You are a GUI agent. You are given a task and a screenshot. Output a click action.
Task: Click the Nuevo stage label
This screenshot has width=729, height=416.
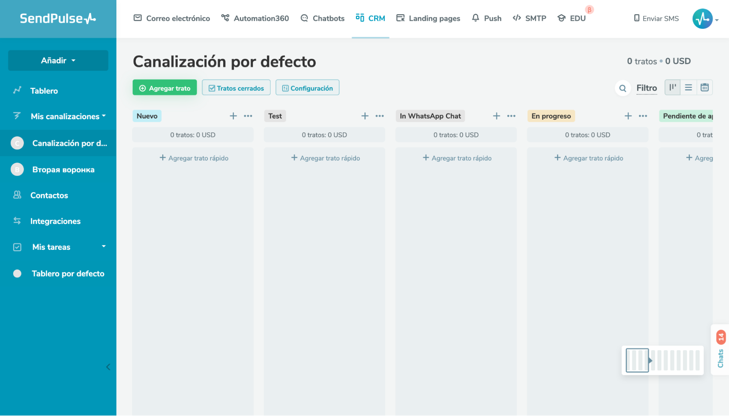pos(147,116)
